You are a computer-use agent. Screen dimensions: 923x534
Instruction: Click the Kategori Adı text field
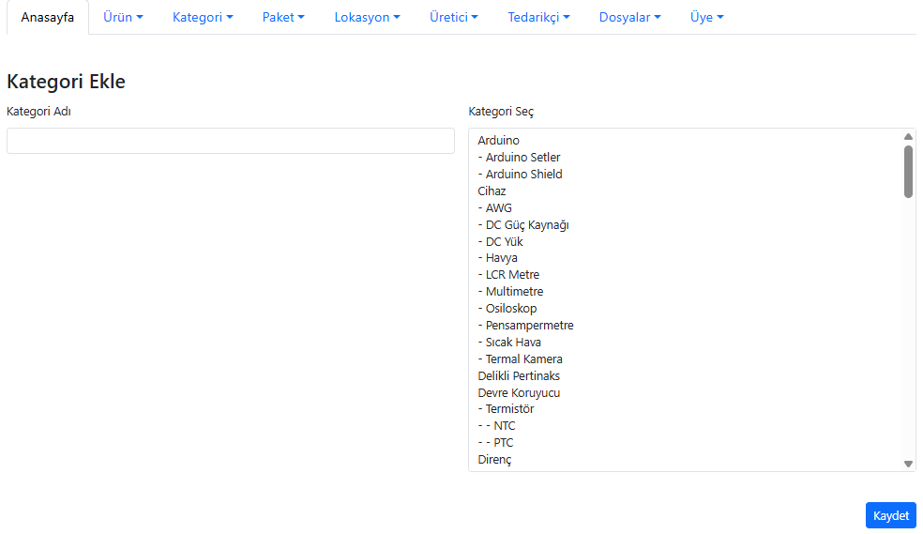tap(230, 141)
